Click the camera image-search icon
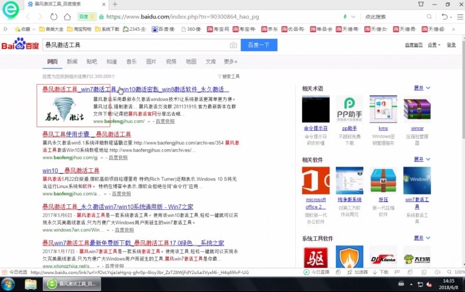This screenshot has height=292, width=465. pos(234,45)
